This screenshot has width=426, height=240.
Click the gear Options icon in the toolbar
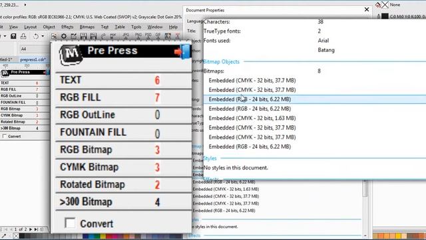point(64,36)
